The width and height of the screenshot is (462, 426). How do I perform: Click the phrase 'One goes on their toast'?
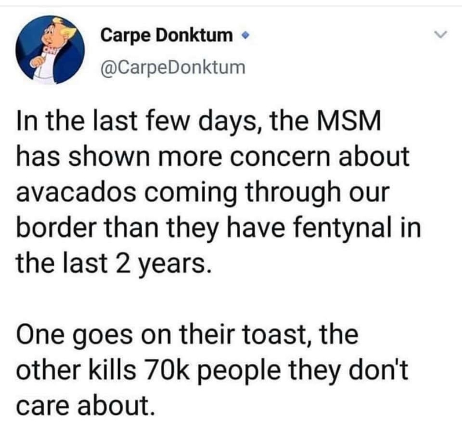point(165,335)
